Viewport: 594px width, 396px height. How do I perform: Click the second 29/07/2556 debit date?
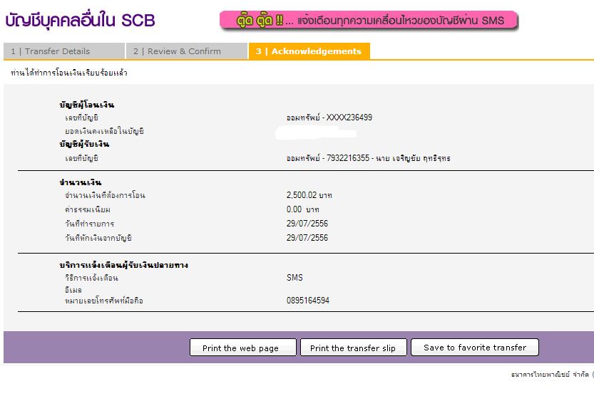tap(307, 238)
